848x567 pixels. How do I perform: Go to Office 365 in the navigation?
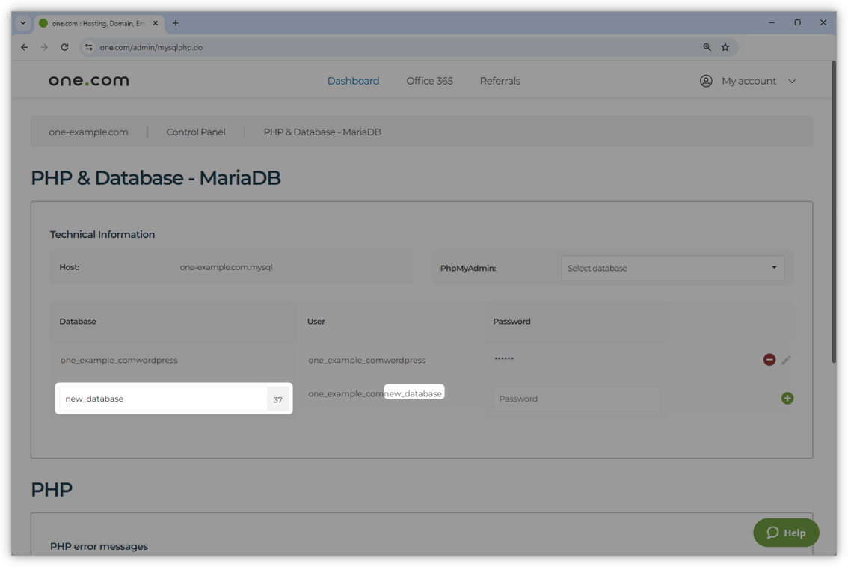pyautogui.click(x=429, y=81)
